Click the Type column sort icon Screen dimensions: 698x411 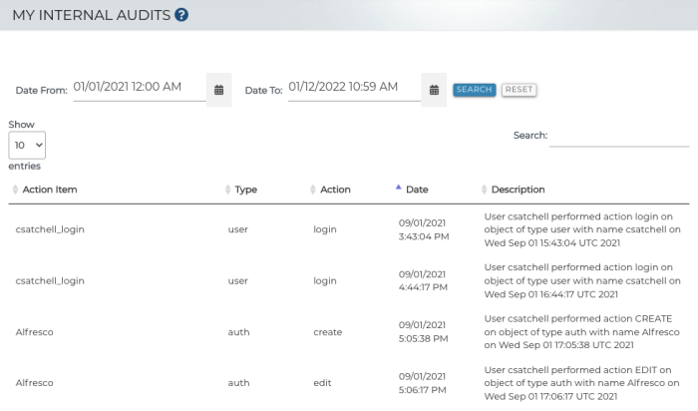tap(227, 190)
